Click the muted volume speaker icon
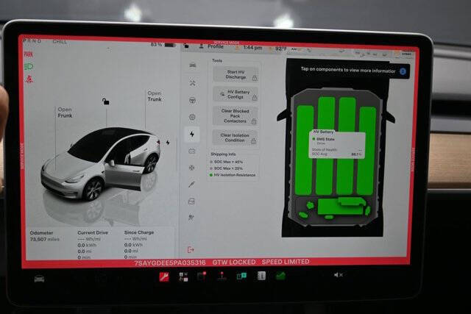 [339, 275]
